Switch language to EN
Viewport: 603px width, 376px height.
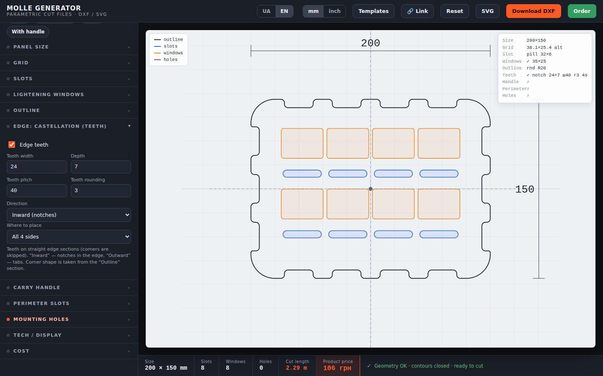tap(284, 11)
